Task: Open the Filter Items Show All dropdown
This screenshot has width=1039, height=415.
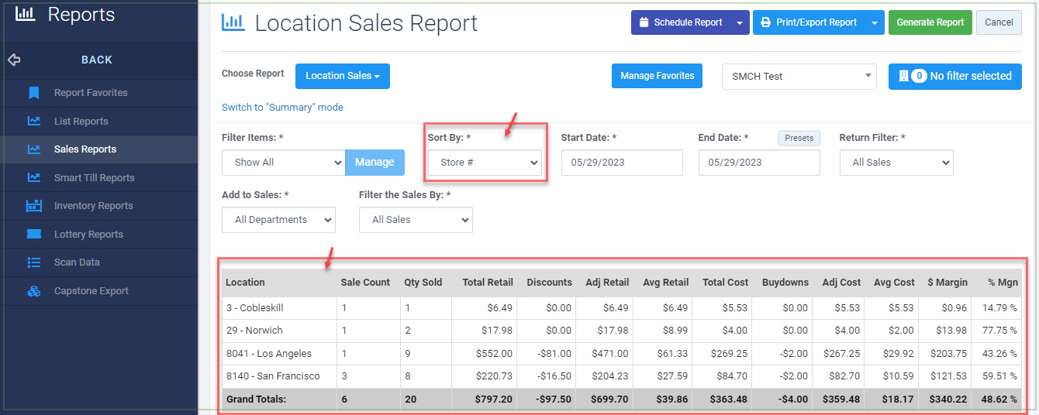Action: pos(282,163)
